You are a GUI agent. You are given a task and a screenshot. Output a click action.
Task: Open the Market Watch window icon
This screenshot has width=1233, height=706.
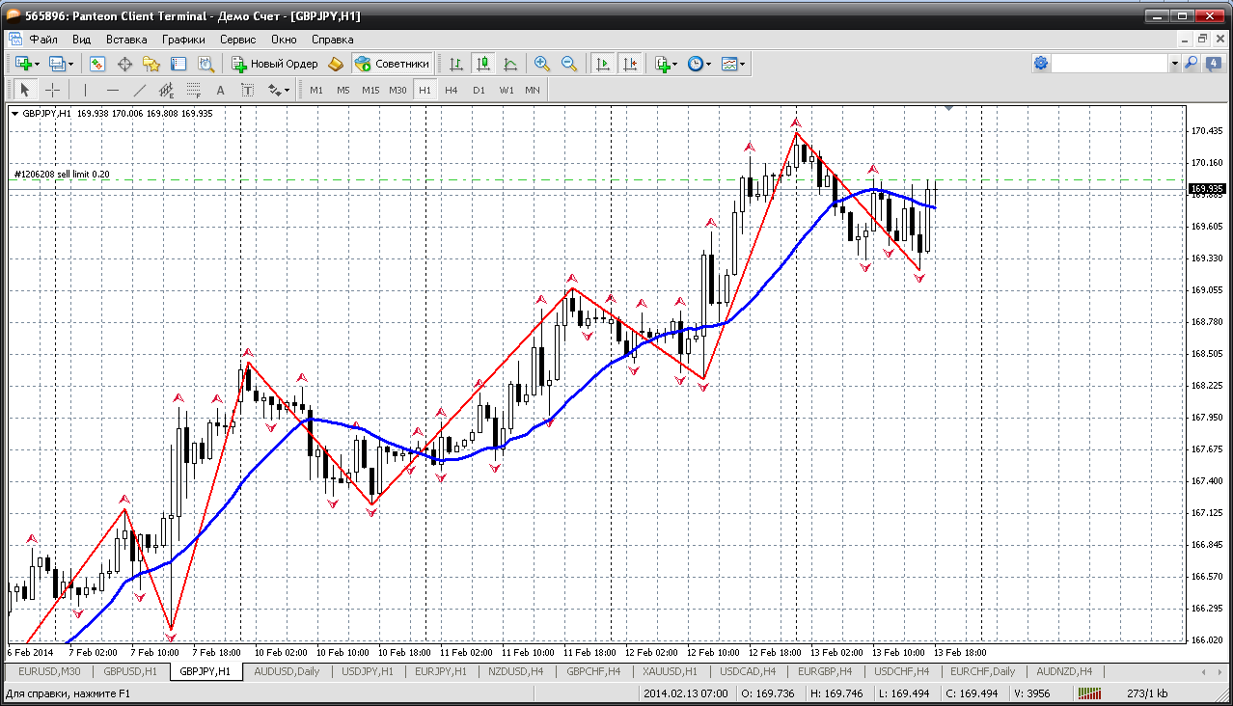coord(97,64)
